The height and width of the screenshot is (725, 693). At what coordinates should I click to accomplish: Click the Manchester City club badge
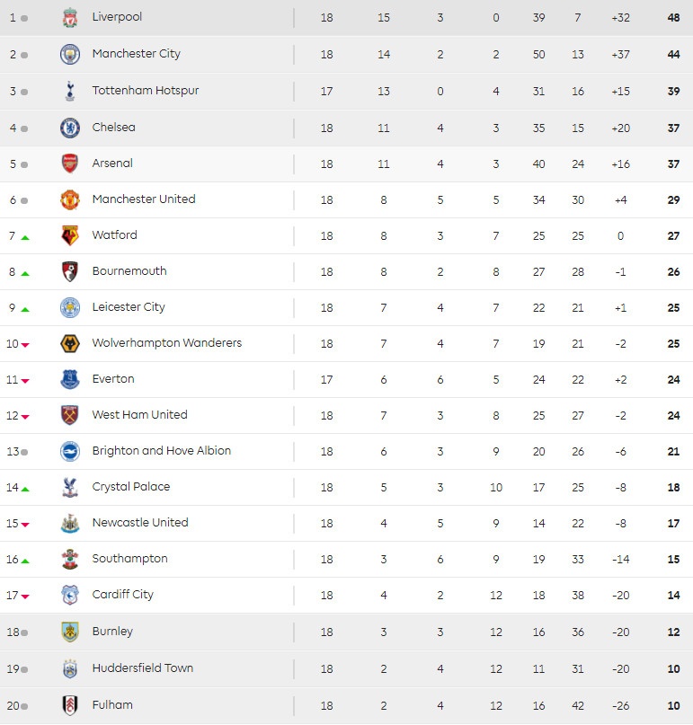pos(69,55)
